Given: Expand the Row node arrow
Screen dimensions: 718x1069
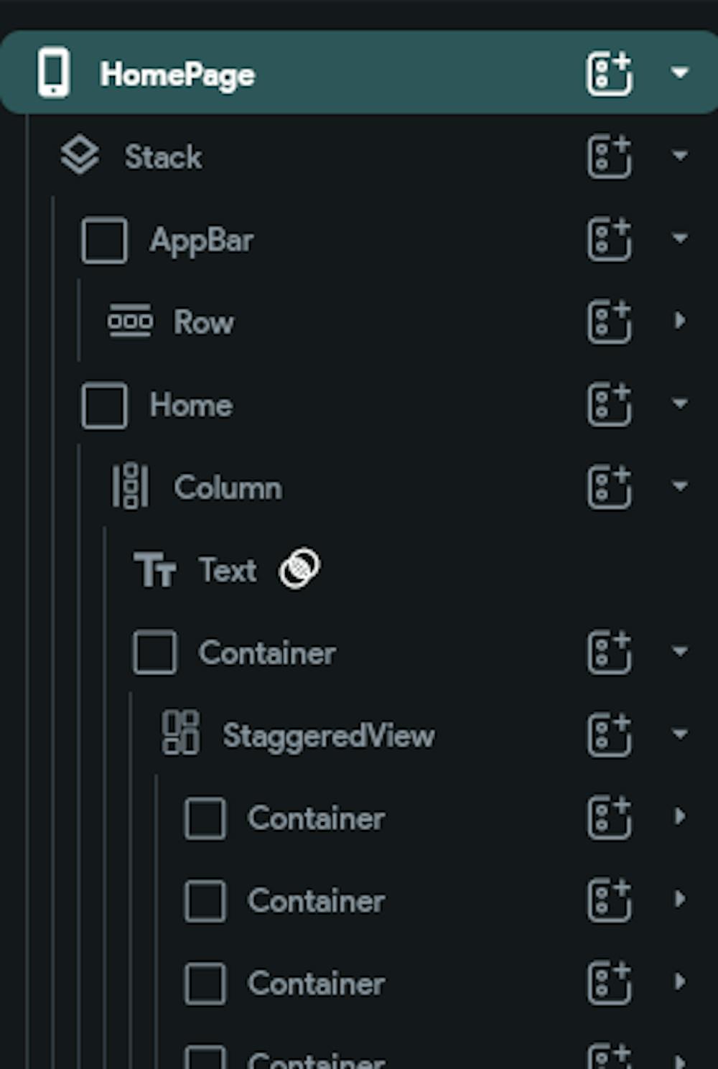Looking at the screenshot, I should [x=679, y=320].
